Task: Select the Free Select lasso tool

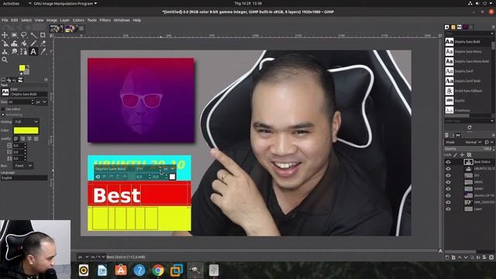Action: point(24,35)
